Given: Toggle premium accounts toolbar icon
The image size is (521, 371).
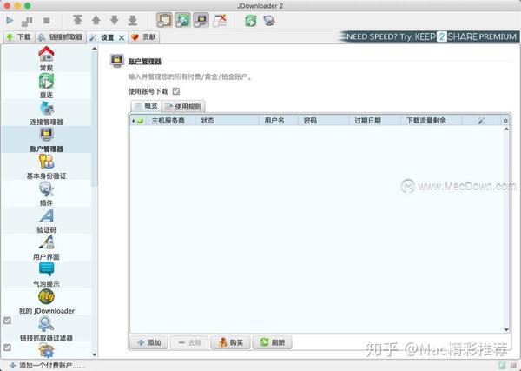Looking at the screenshot, I should [201, 20].
